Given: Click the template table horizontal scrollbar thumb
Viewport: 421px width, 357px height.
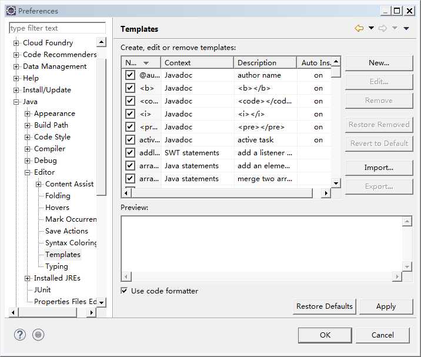Looking at the screenshot, I should tap(222, 193).
